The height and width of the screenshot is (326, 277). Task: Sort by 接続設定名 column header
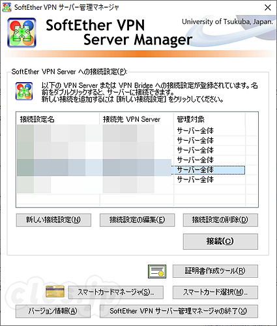tap(58, 119)
